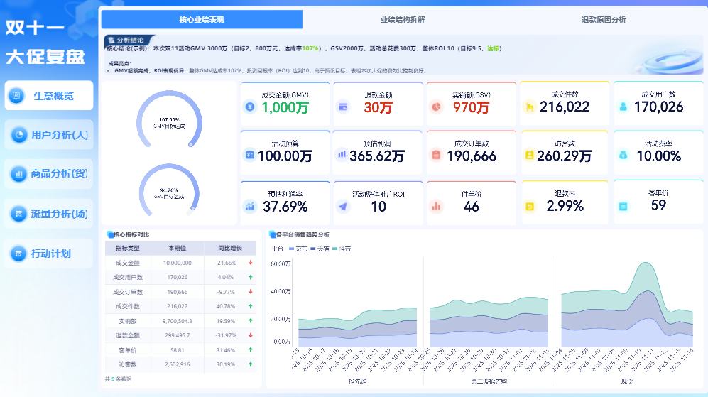The width and height of the screenshot is (708, 397).
Task: Click the 共 9 条数据 footer text
Action: (x=119, y=379)
